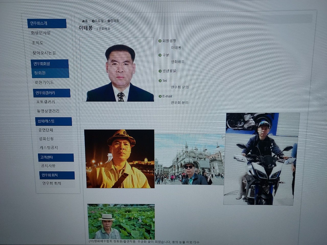This screenshot has height=245, width=327.
Task: Open motorcycle photo thumbnail
Action: 262,159
